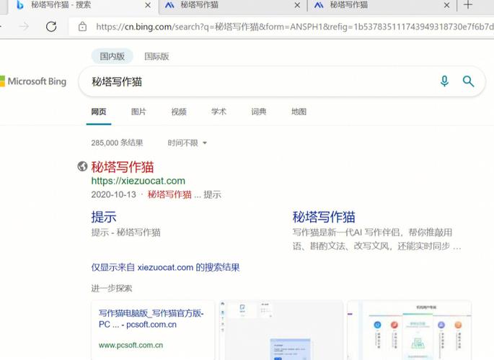
Task: Click the 提示 - 秘塔写作猫 description text
Action: tap(125, 233)
